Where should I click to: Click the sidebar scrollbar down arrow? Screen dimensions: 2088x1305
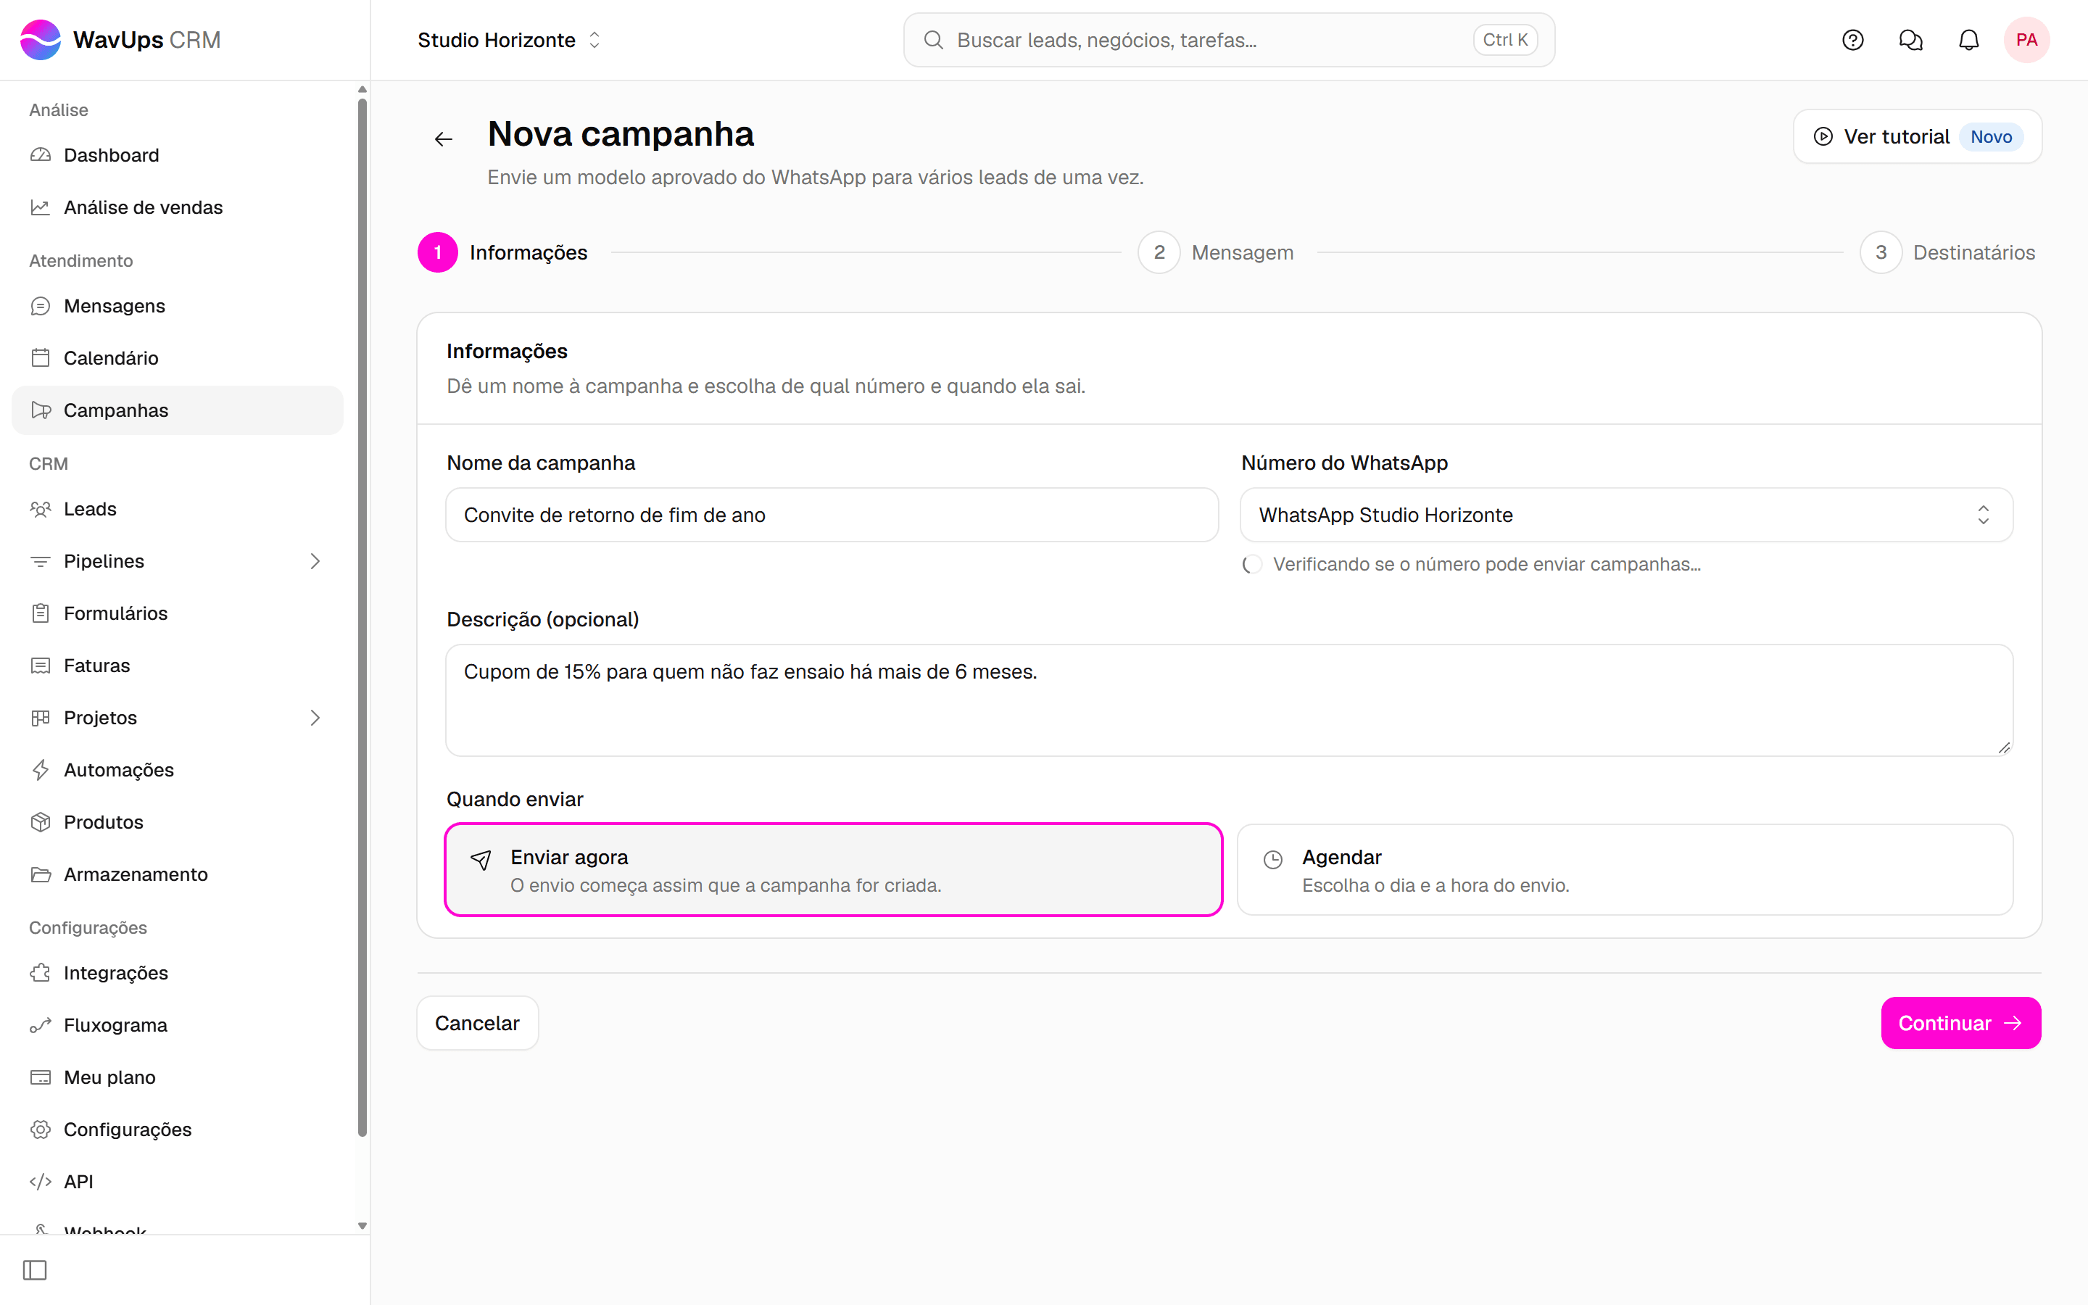tap(362, 1225)
